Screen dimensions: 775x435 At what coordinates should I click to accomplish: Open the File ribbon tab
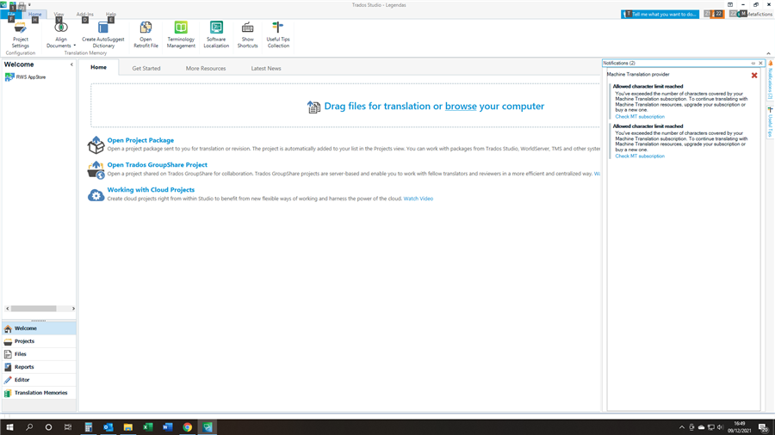pyautogui.click(x=11, y=15)
